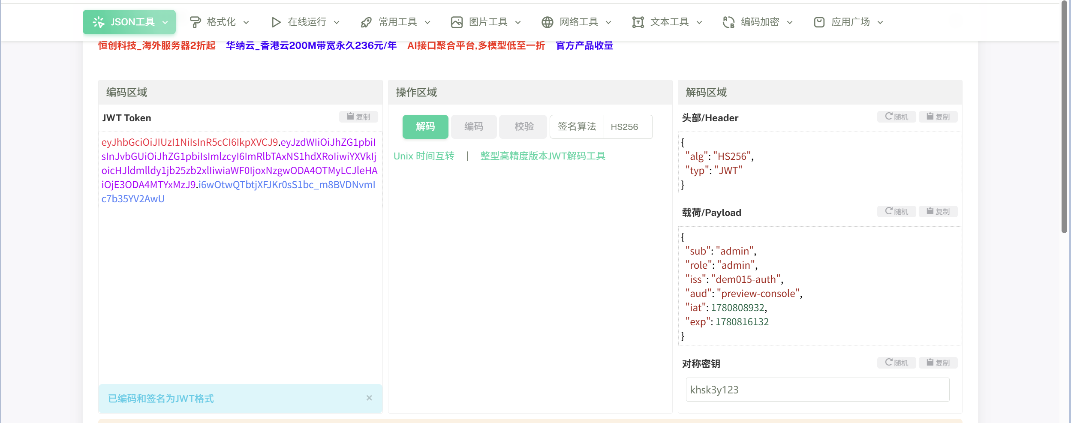
Task: Open the 编码加密 menu
Action: [x=758, y=22]
